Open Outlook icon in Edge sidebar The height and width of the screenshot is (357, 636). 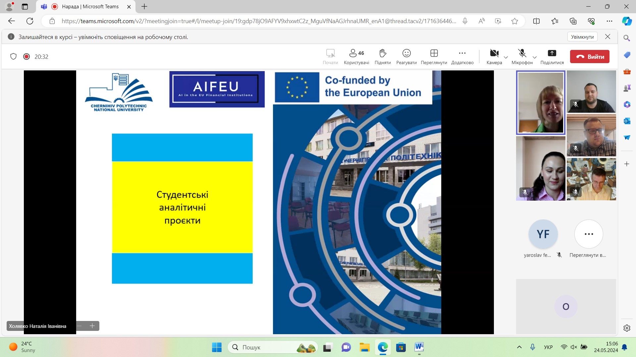click(x=627, y=121)
